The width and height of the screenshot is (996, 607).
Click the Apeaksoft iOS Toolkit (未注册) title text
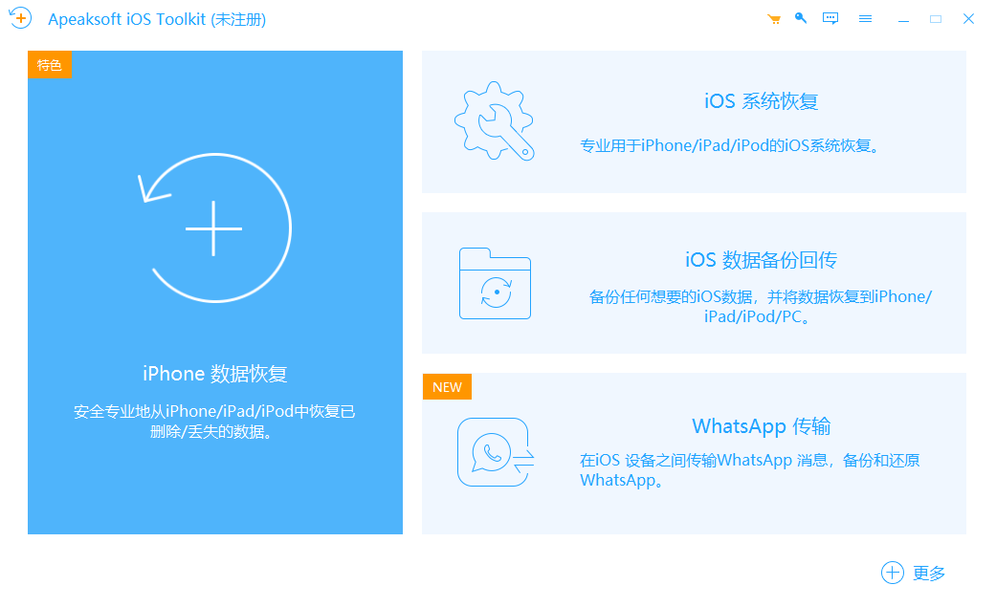pyautogui.click(x=157, y=20)
